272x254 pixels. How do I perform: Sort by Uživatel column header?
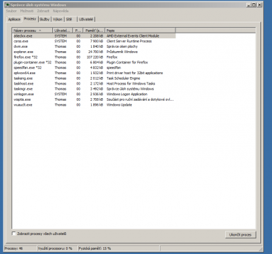click(x=63, y=31)
